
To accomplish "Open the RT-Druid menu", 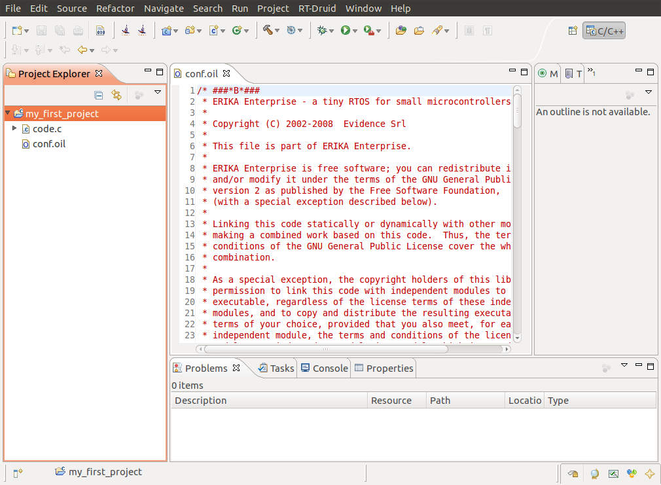I will (x=317, y=9).
